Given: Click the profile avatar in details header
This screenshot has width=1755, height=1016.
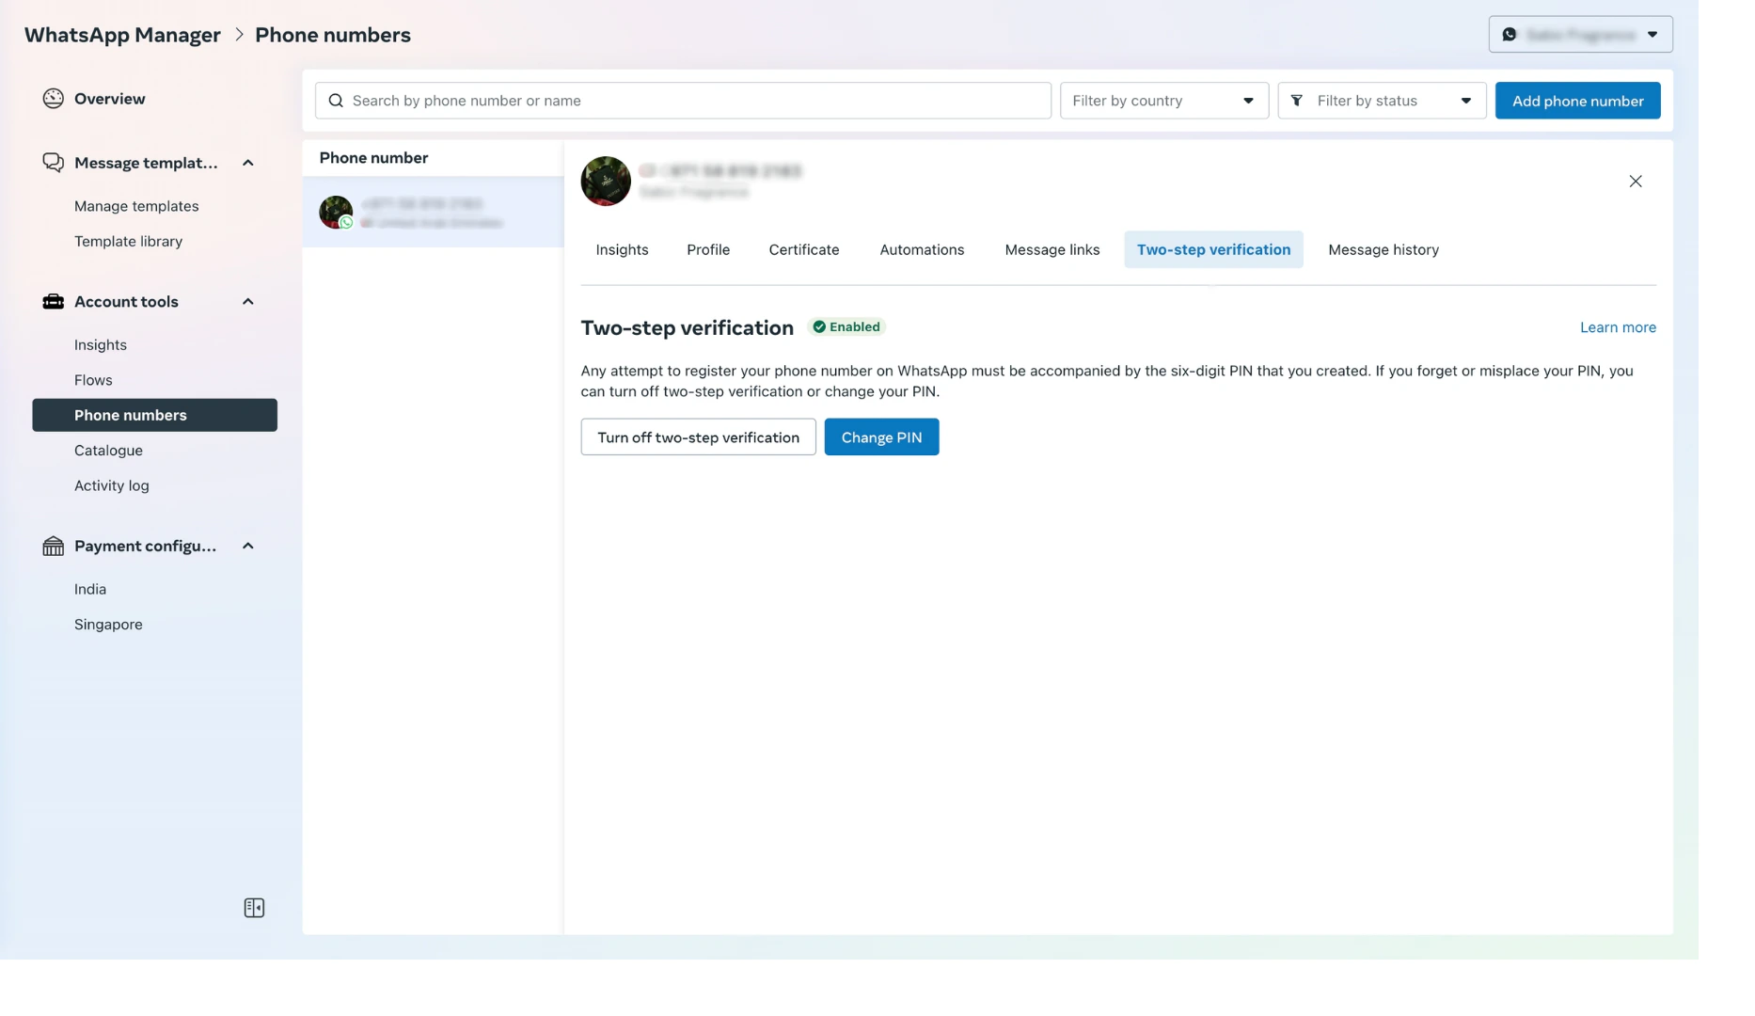Looking at the screenshot, I should click(x=606, y=181).
